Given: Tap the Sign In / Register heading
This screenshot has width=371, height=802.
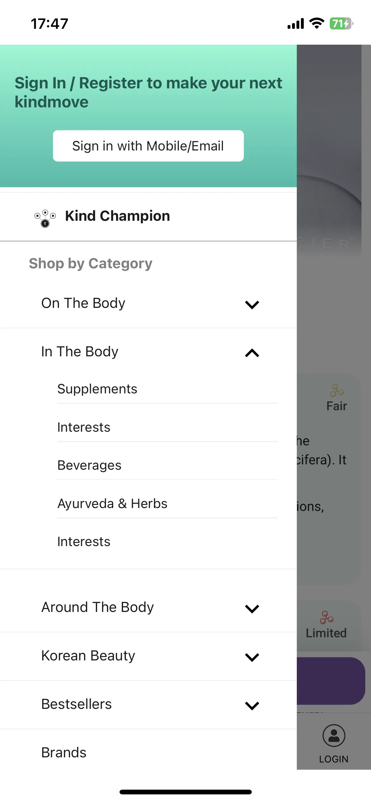Looking at the screenshot, I should (148, 92).
